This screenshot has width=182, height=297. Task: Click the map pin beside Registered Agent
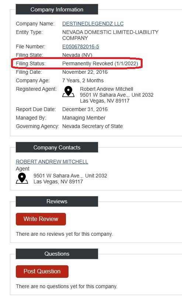click(x=68, y=91)
